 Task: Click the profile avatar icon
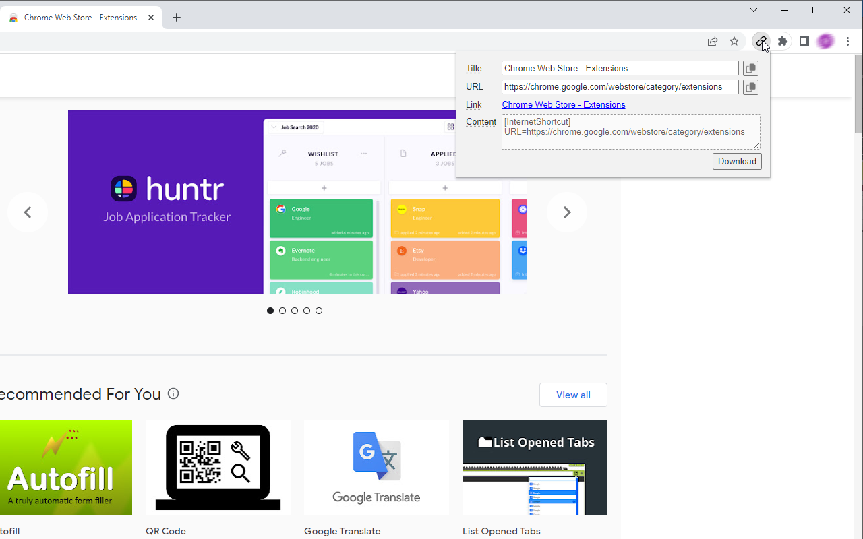825,41
